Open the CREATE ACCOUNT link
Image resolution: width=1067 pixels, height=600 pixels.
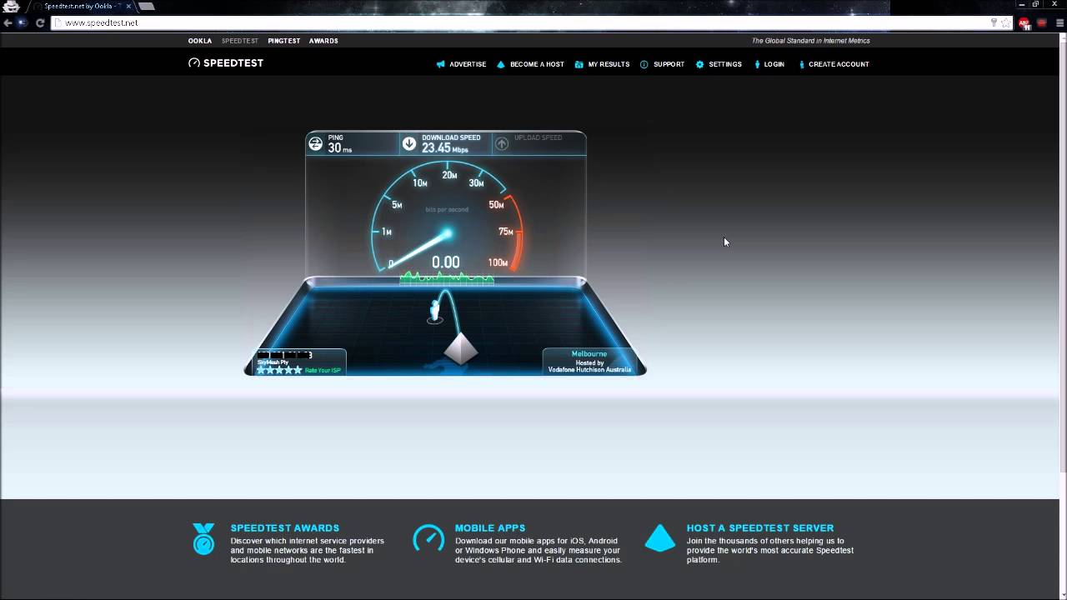[839, 64]
